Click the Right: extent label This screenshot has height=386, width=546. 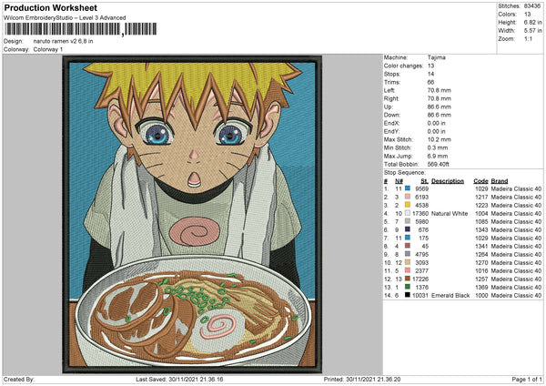390,98
